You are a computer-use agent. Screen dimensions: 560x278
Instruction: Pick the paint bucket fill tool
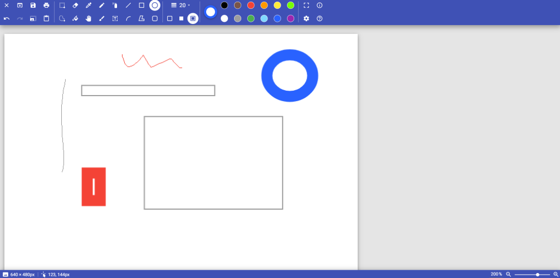[75, 19]
